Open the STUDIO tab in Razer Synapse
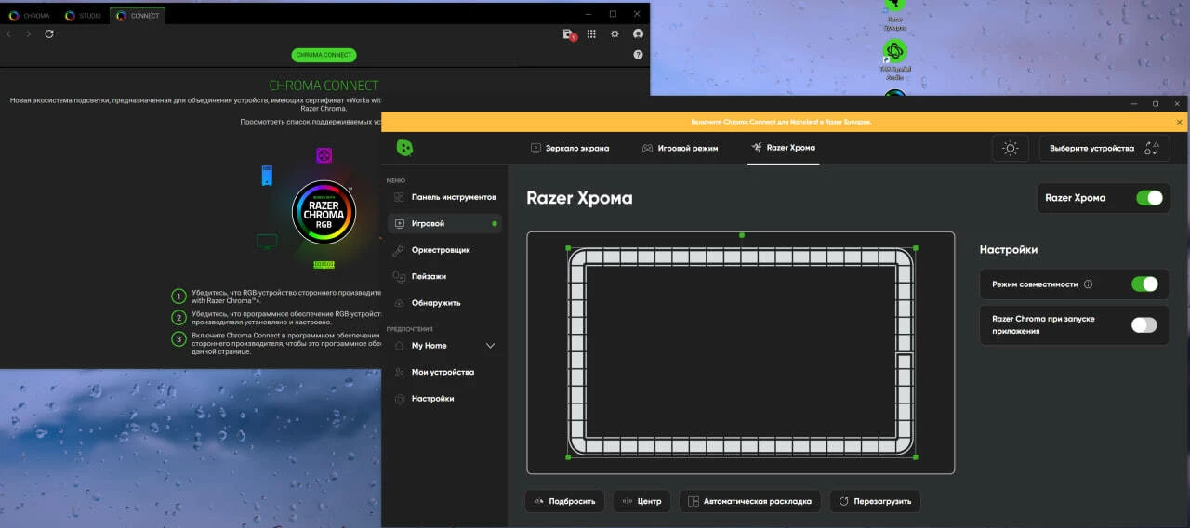This screenshot has width=1190, height=528. pos(83,15)
